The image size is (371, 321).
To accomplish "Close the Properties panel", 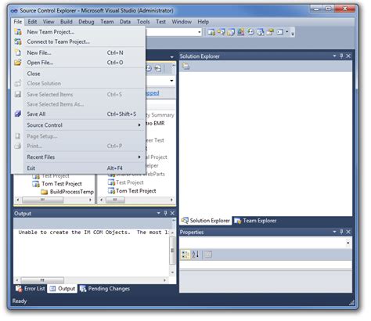I will coord(348,232).
